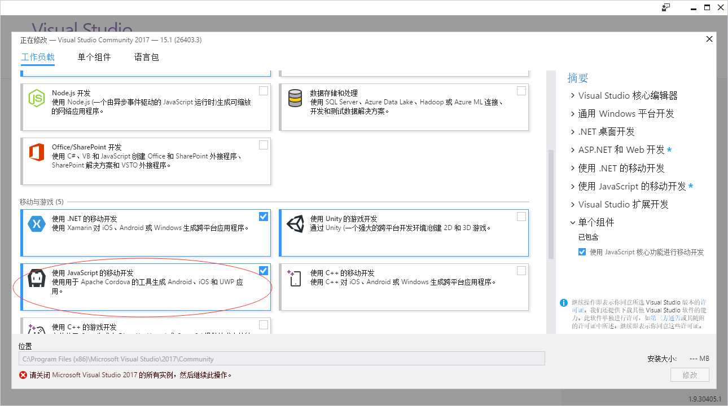The image size is (728, 406).
Task: Expand Visual Studio 扩展开发 summary item
Action: coord(573,204)
